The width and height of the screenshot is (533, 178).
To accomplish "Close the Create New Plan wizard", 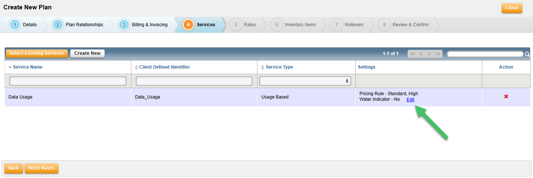I will point(512,8).
